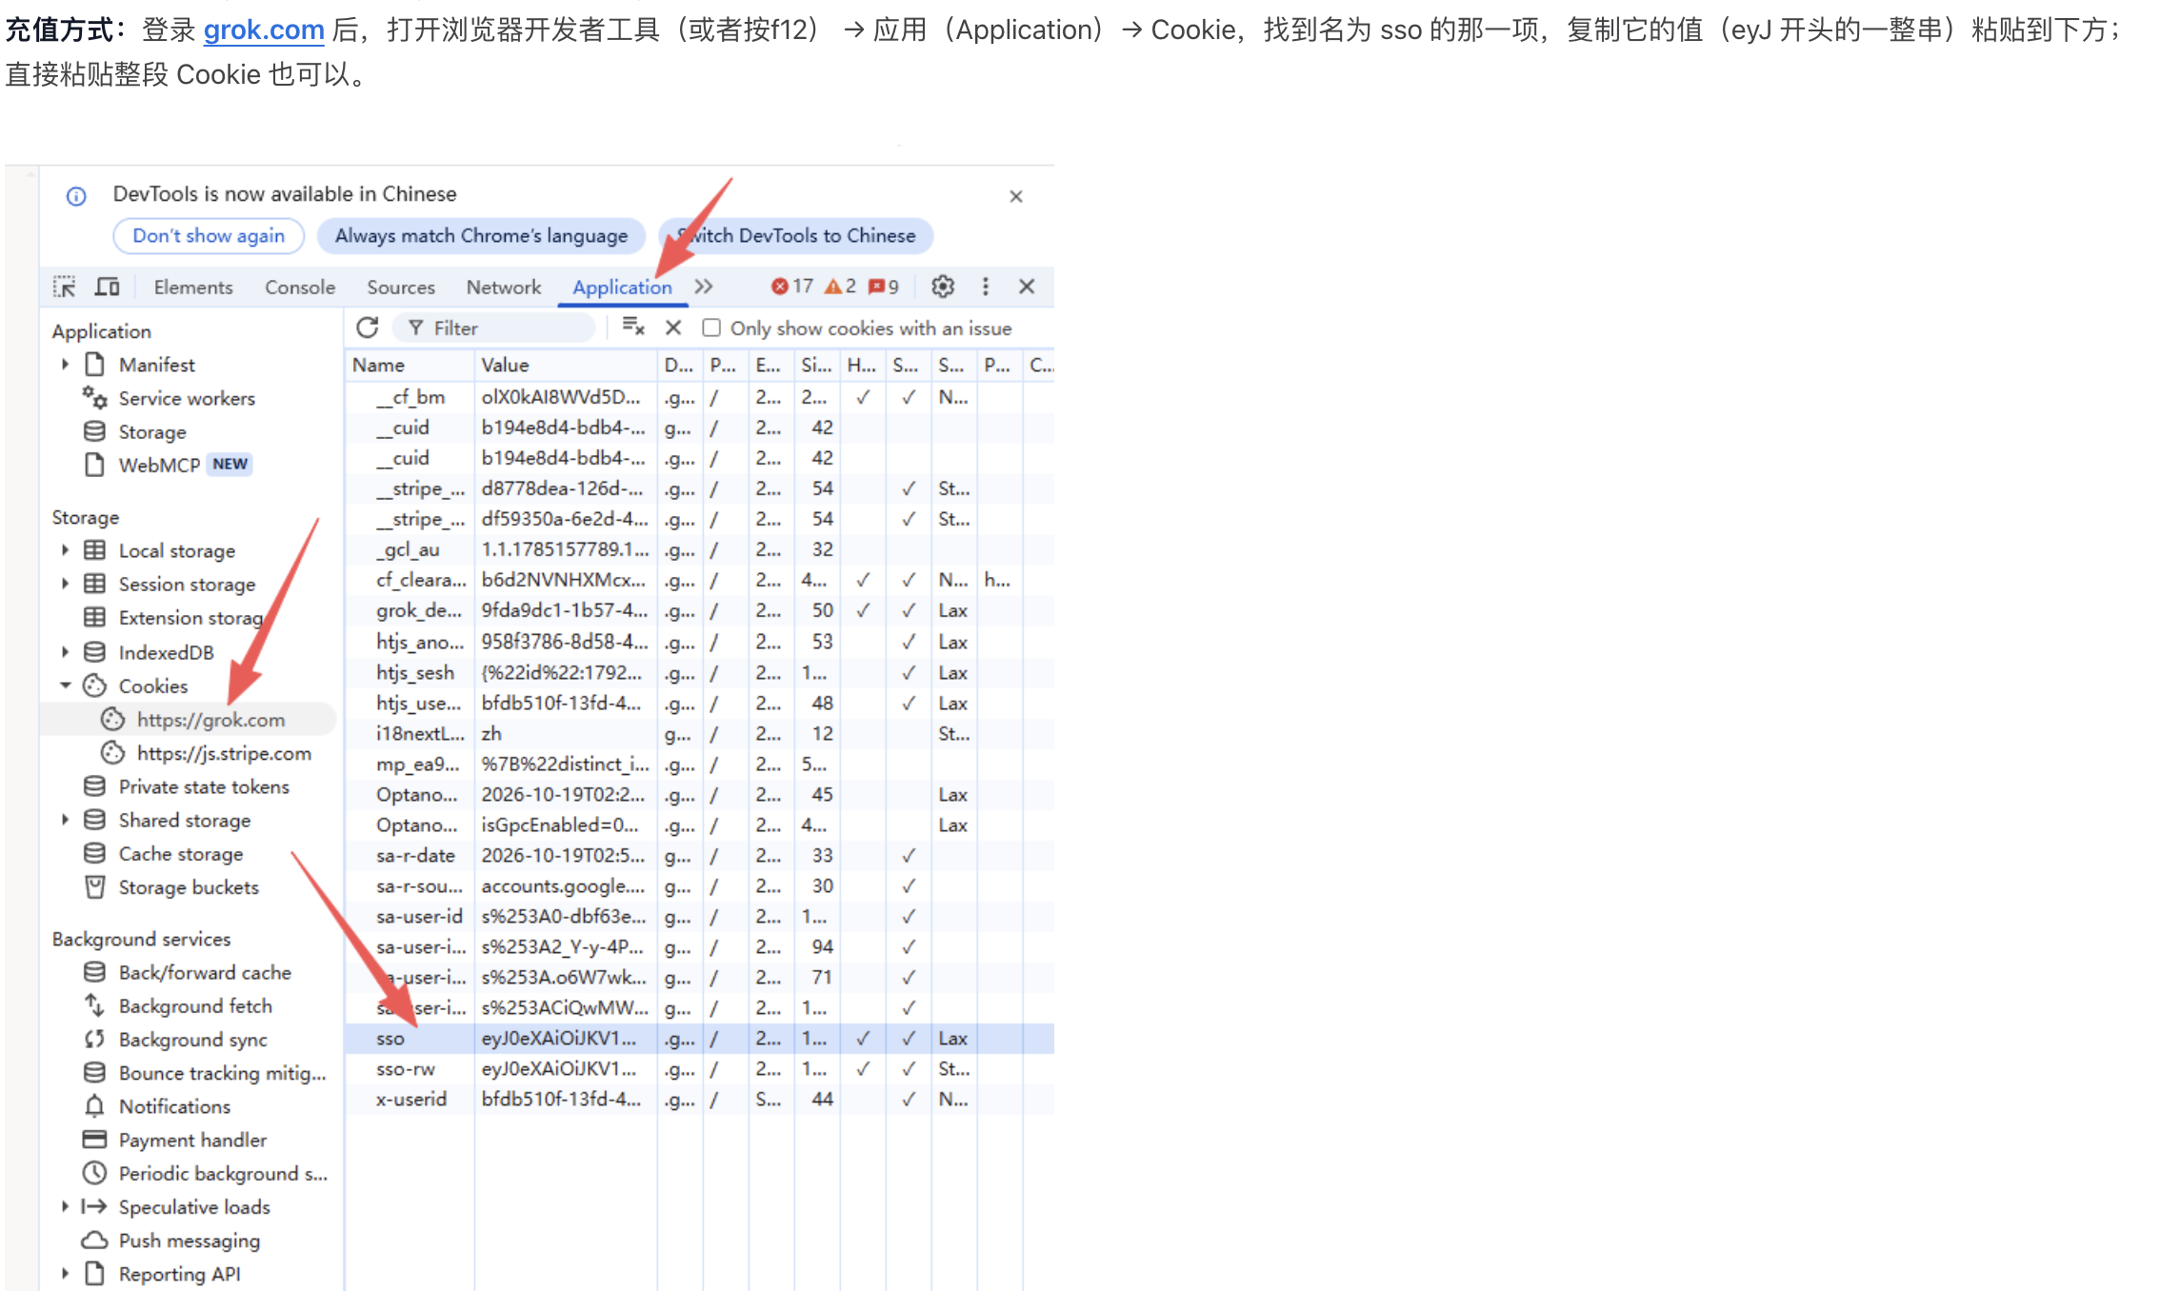Image resolution: width=2160 pixels, height=1291 pixels.
Task: Switch to the Sources tab
Action: click(401, 287)
